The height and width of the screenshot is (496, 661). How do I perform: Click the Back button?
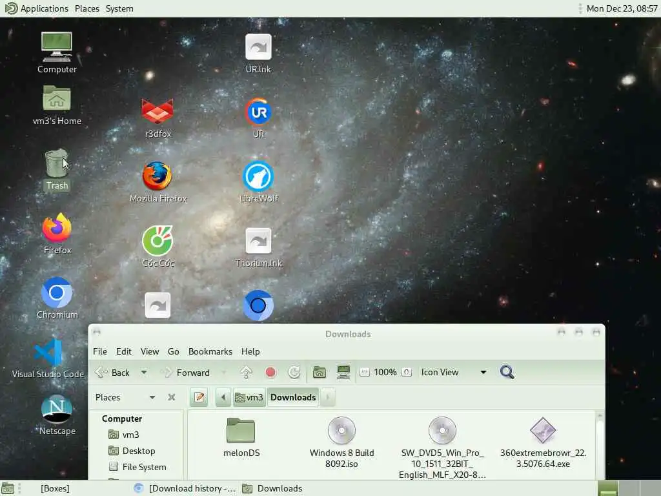113,373
